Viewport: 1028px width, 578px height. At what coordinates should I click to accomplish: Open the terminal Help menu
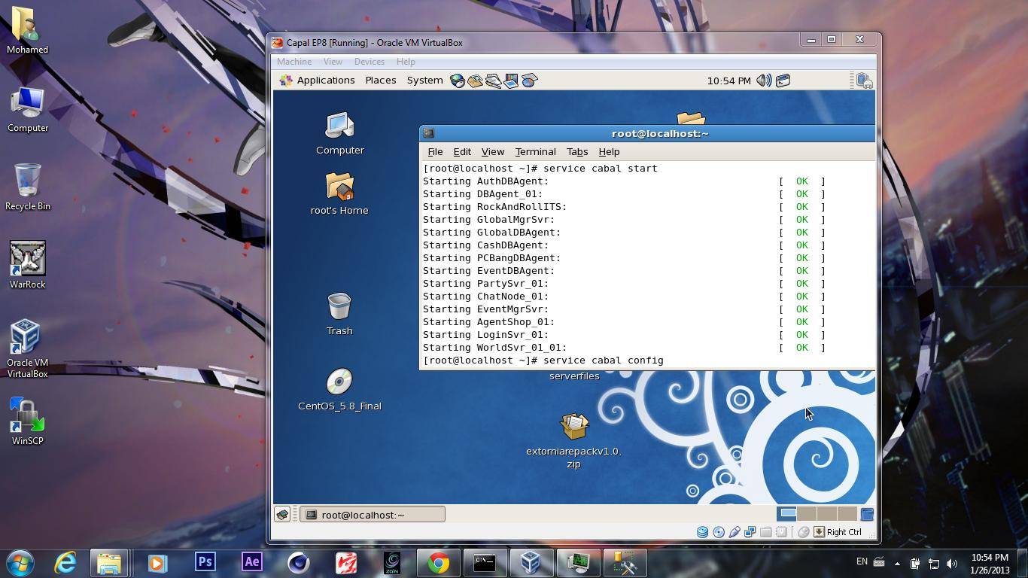609,152
